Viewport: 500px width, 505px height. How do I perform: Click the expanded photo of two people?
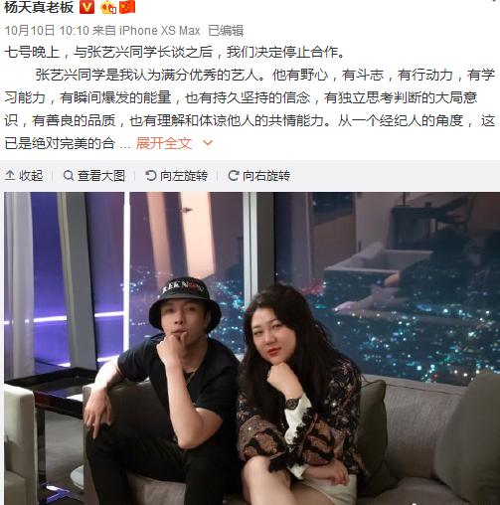click(251, 348)
